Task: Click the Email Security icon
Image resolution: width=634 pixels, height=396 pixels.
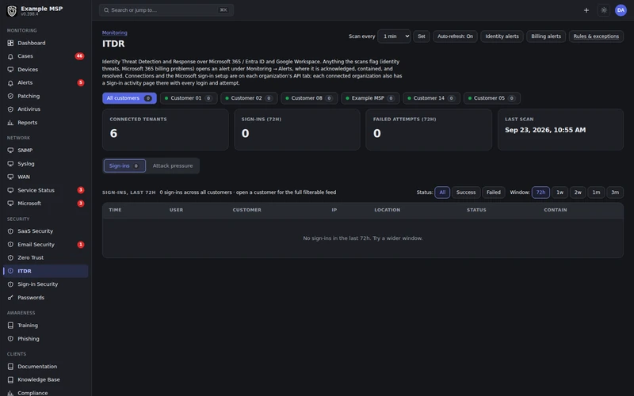Action: [x=10, y=245]
